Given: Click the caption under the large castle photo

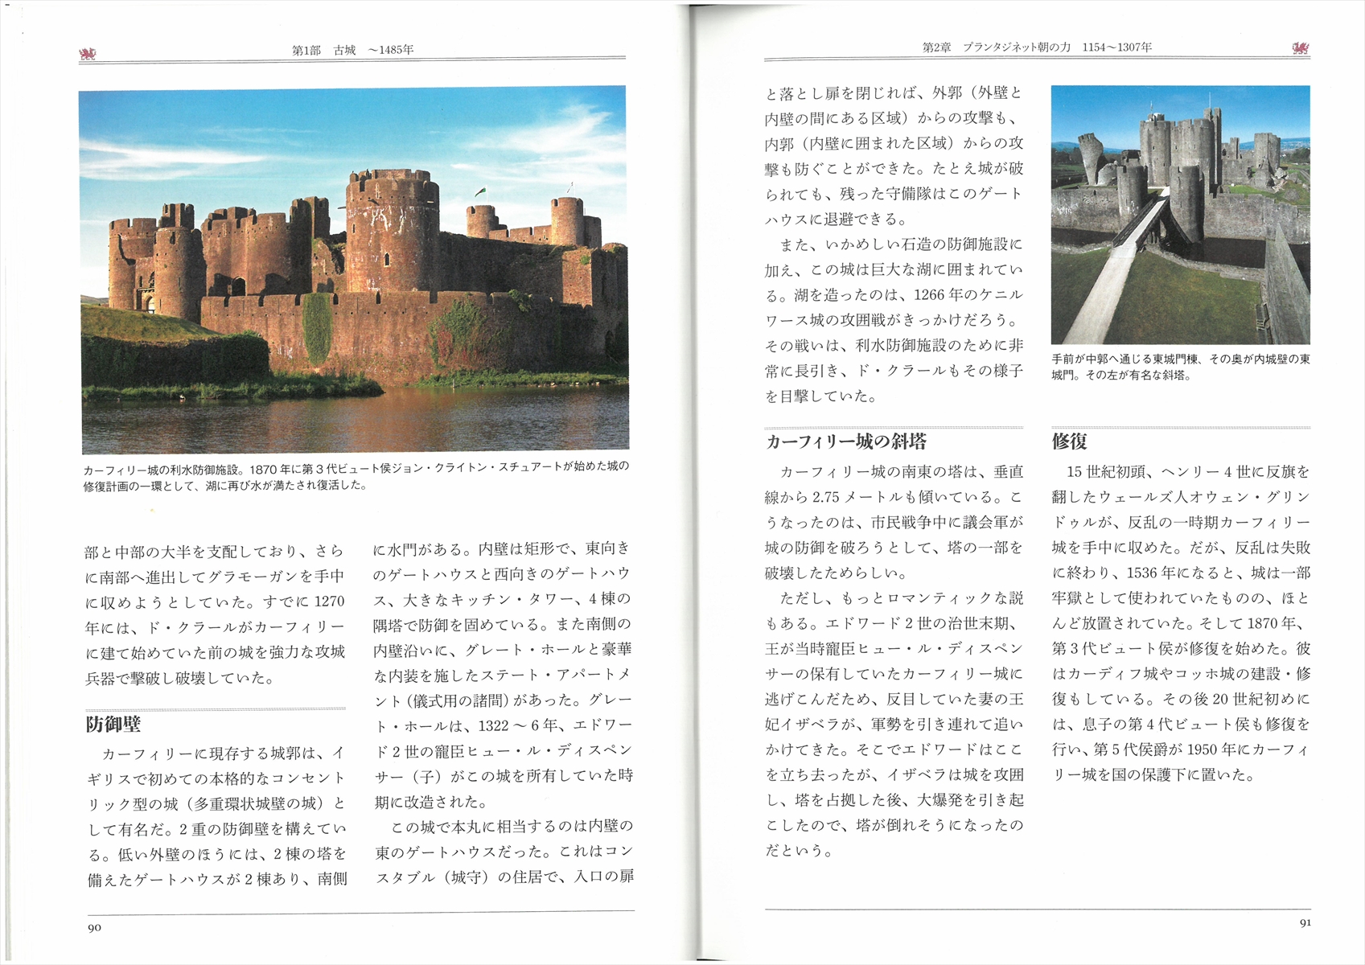Looking at the screenshot, I should 356,476.
